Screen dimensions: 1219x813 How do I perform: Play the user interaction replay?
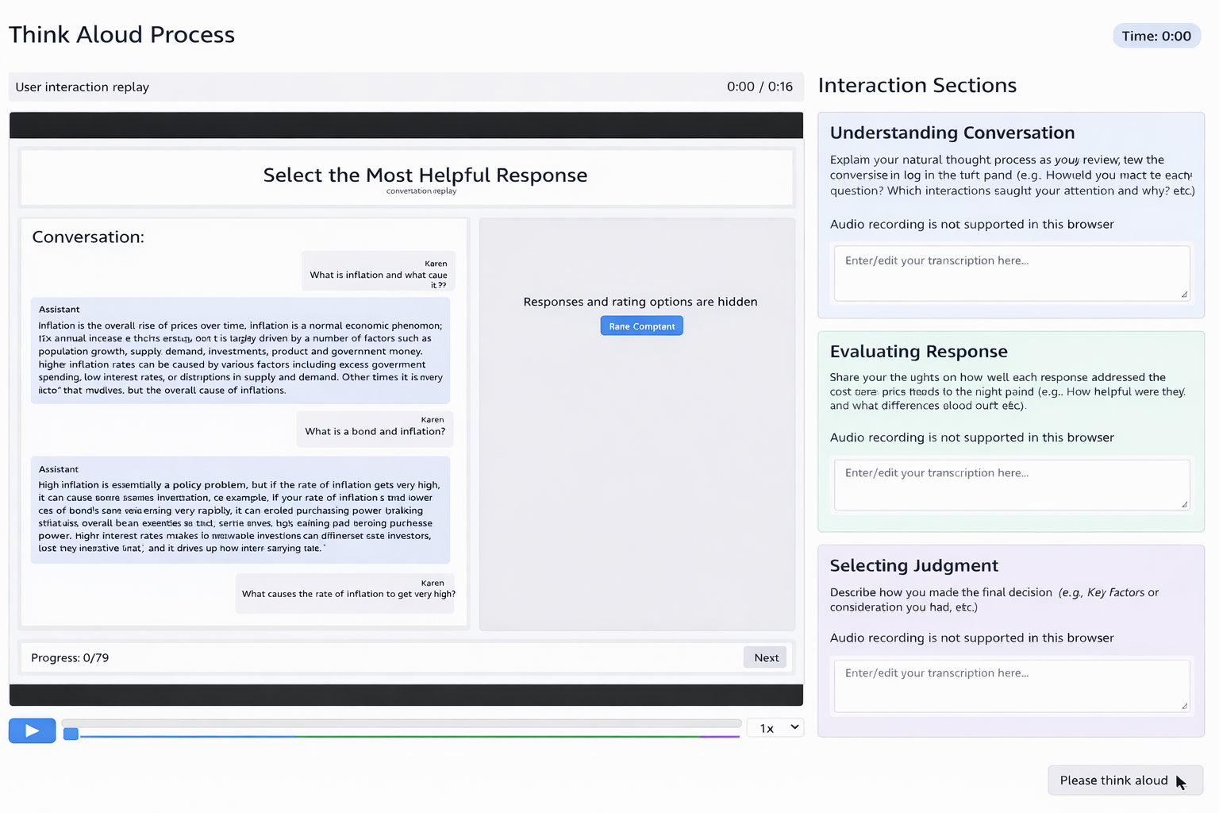pyautogui.click(x=32, y=730)
